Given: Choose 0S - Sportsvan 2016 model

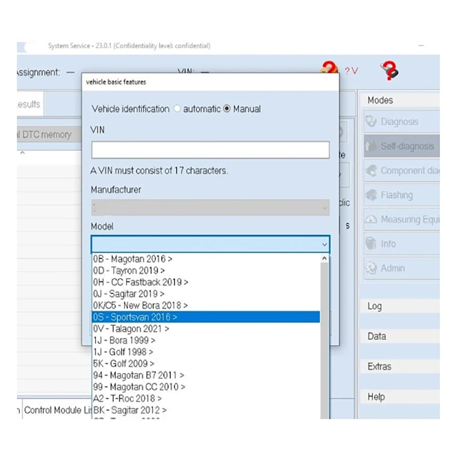Looking at the screenshot, I should 206,317.
